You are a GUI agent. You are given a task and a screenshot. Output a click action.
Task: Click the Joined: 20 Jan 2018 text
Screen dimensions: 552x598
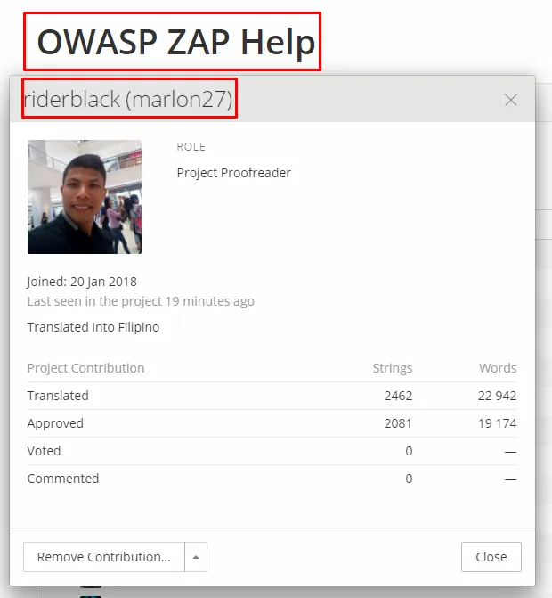point(82,282)
